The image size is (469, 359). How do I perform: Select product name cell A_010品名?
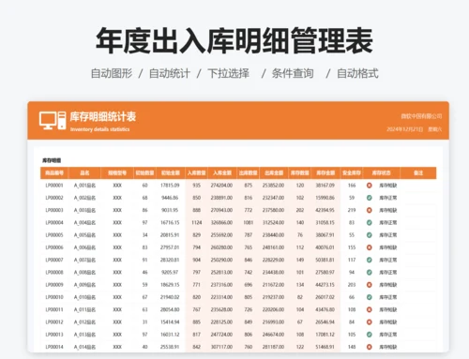click(84, 297)
